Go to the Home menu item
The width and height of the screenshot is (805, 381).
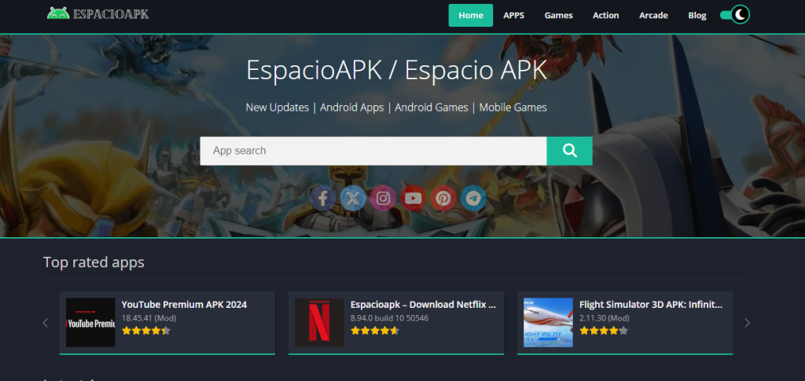(x=471, y=16)
